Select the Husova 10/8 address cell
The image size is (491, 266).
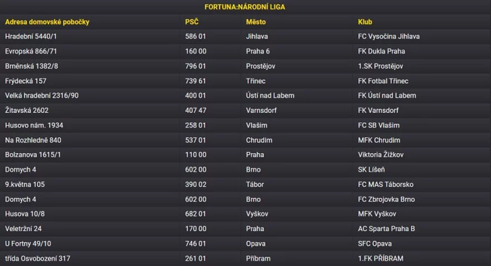point(25,214)
